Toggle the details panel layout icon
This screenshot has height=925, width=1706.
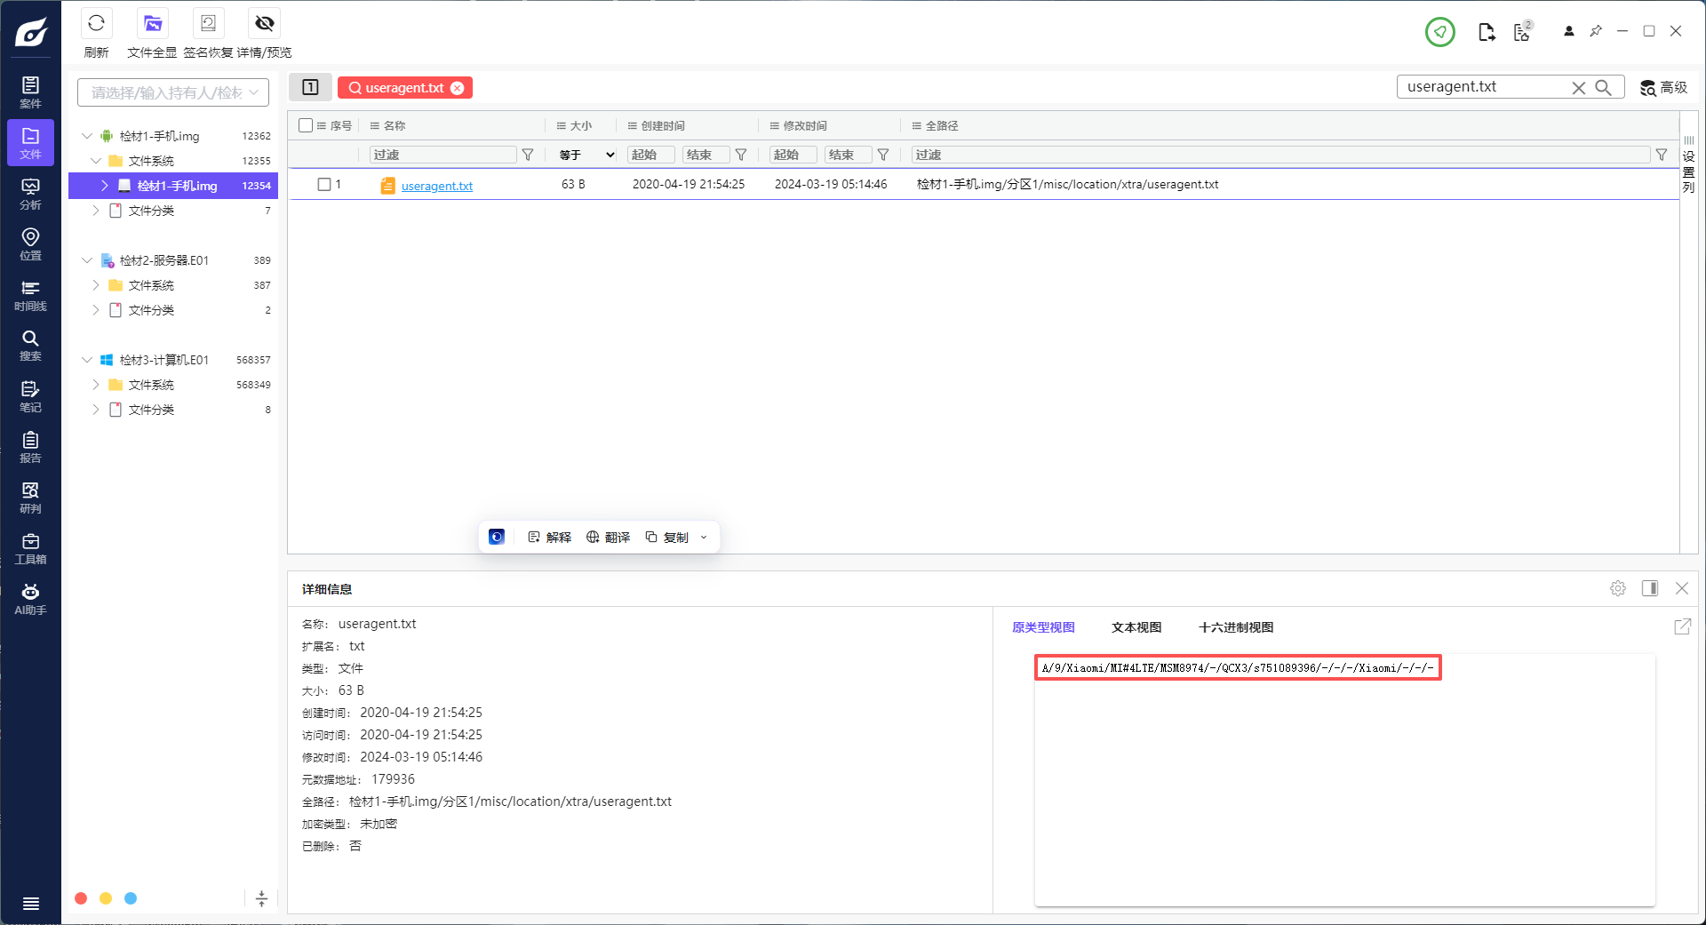(1650, 588)
